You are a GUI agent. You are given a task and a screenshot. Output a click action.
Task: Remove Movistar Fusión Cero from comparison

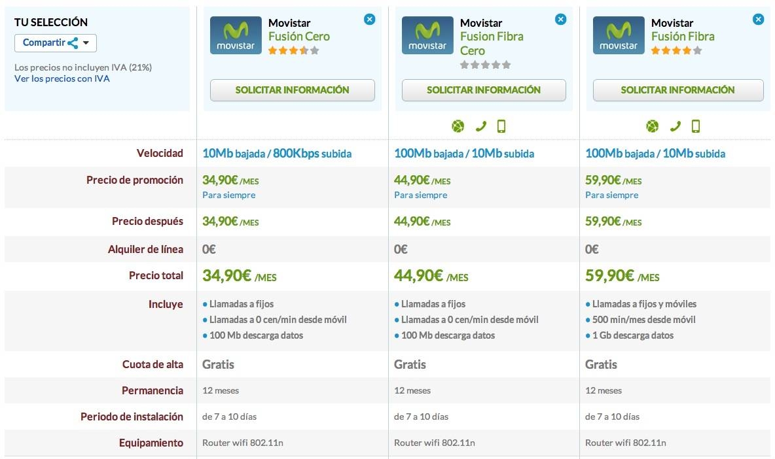pos(369,19)
